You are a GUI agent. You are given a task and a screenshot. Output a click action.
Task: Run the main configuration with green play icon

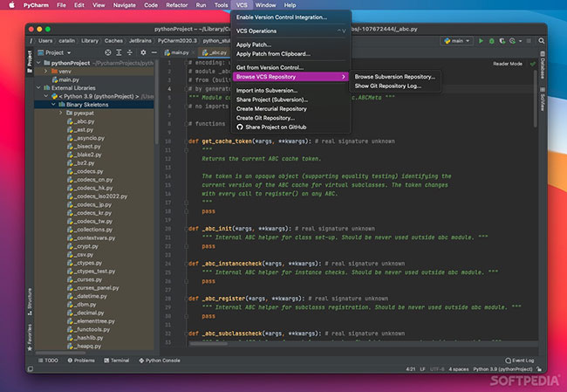pos(481,41)
